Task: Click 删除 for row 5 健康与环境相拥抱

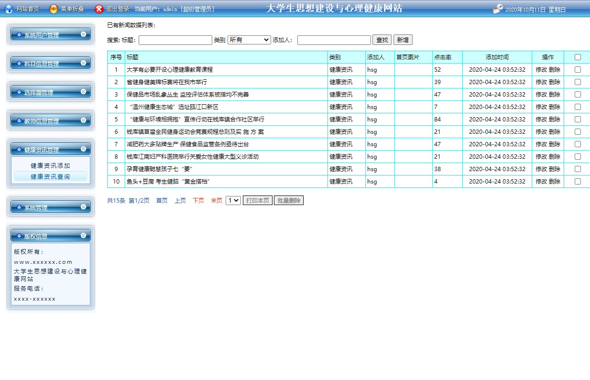Action: 555,119
